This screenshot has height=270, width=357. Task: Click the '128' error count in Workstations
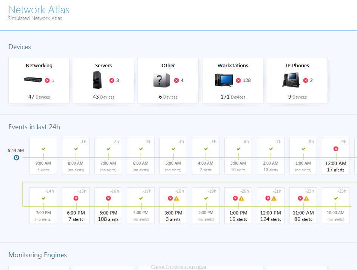[247, 80]
